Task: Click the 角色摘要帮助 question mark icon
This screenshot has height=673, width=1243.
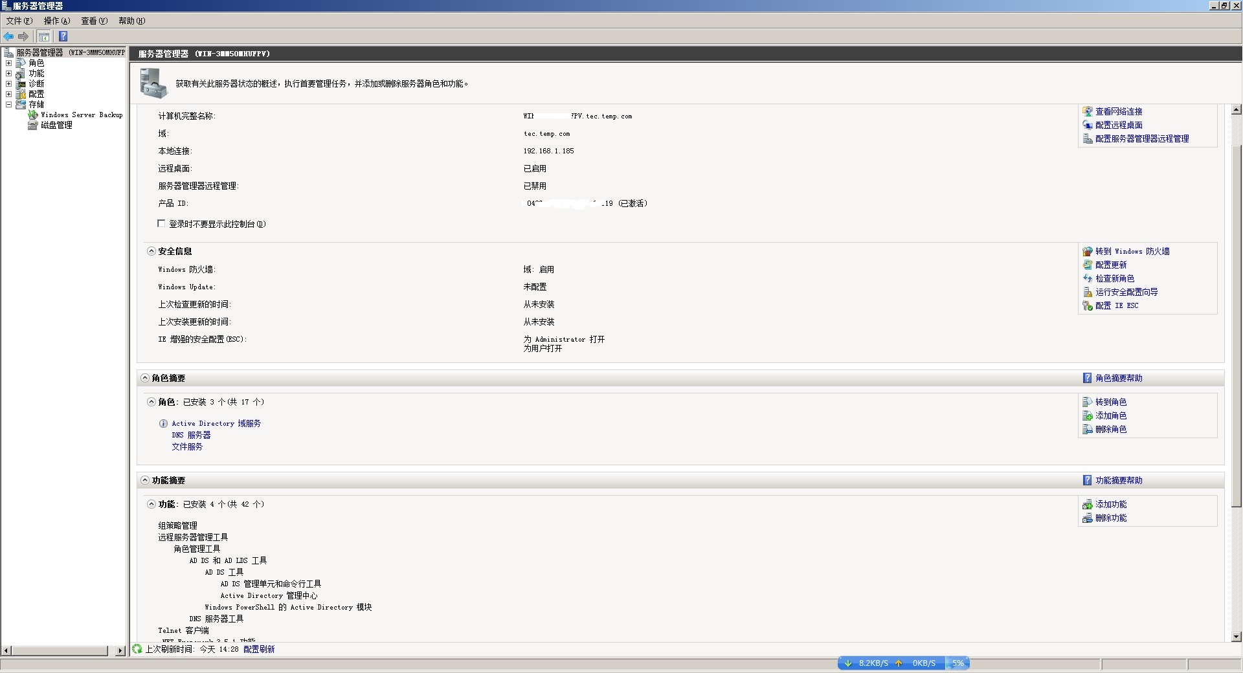Action: tap(1088, 378)
